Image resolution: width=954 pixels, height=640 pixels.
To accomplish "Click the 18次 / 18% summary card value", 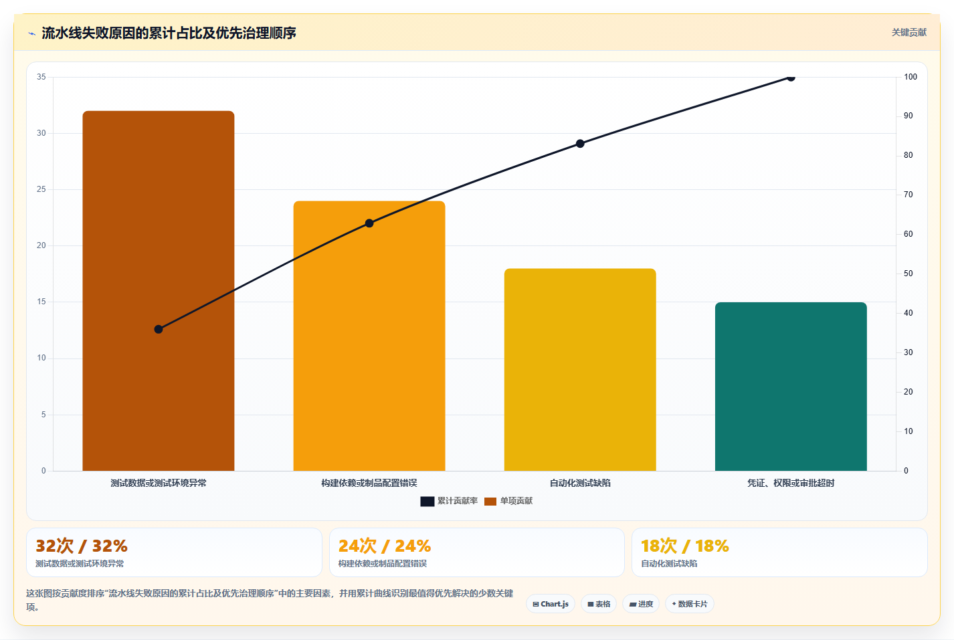I will [685, 546].
